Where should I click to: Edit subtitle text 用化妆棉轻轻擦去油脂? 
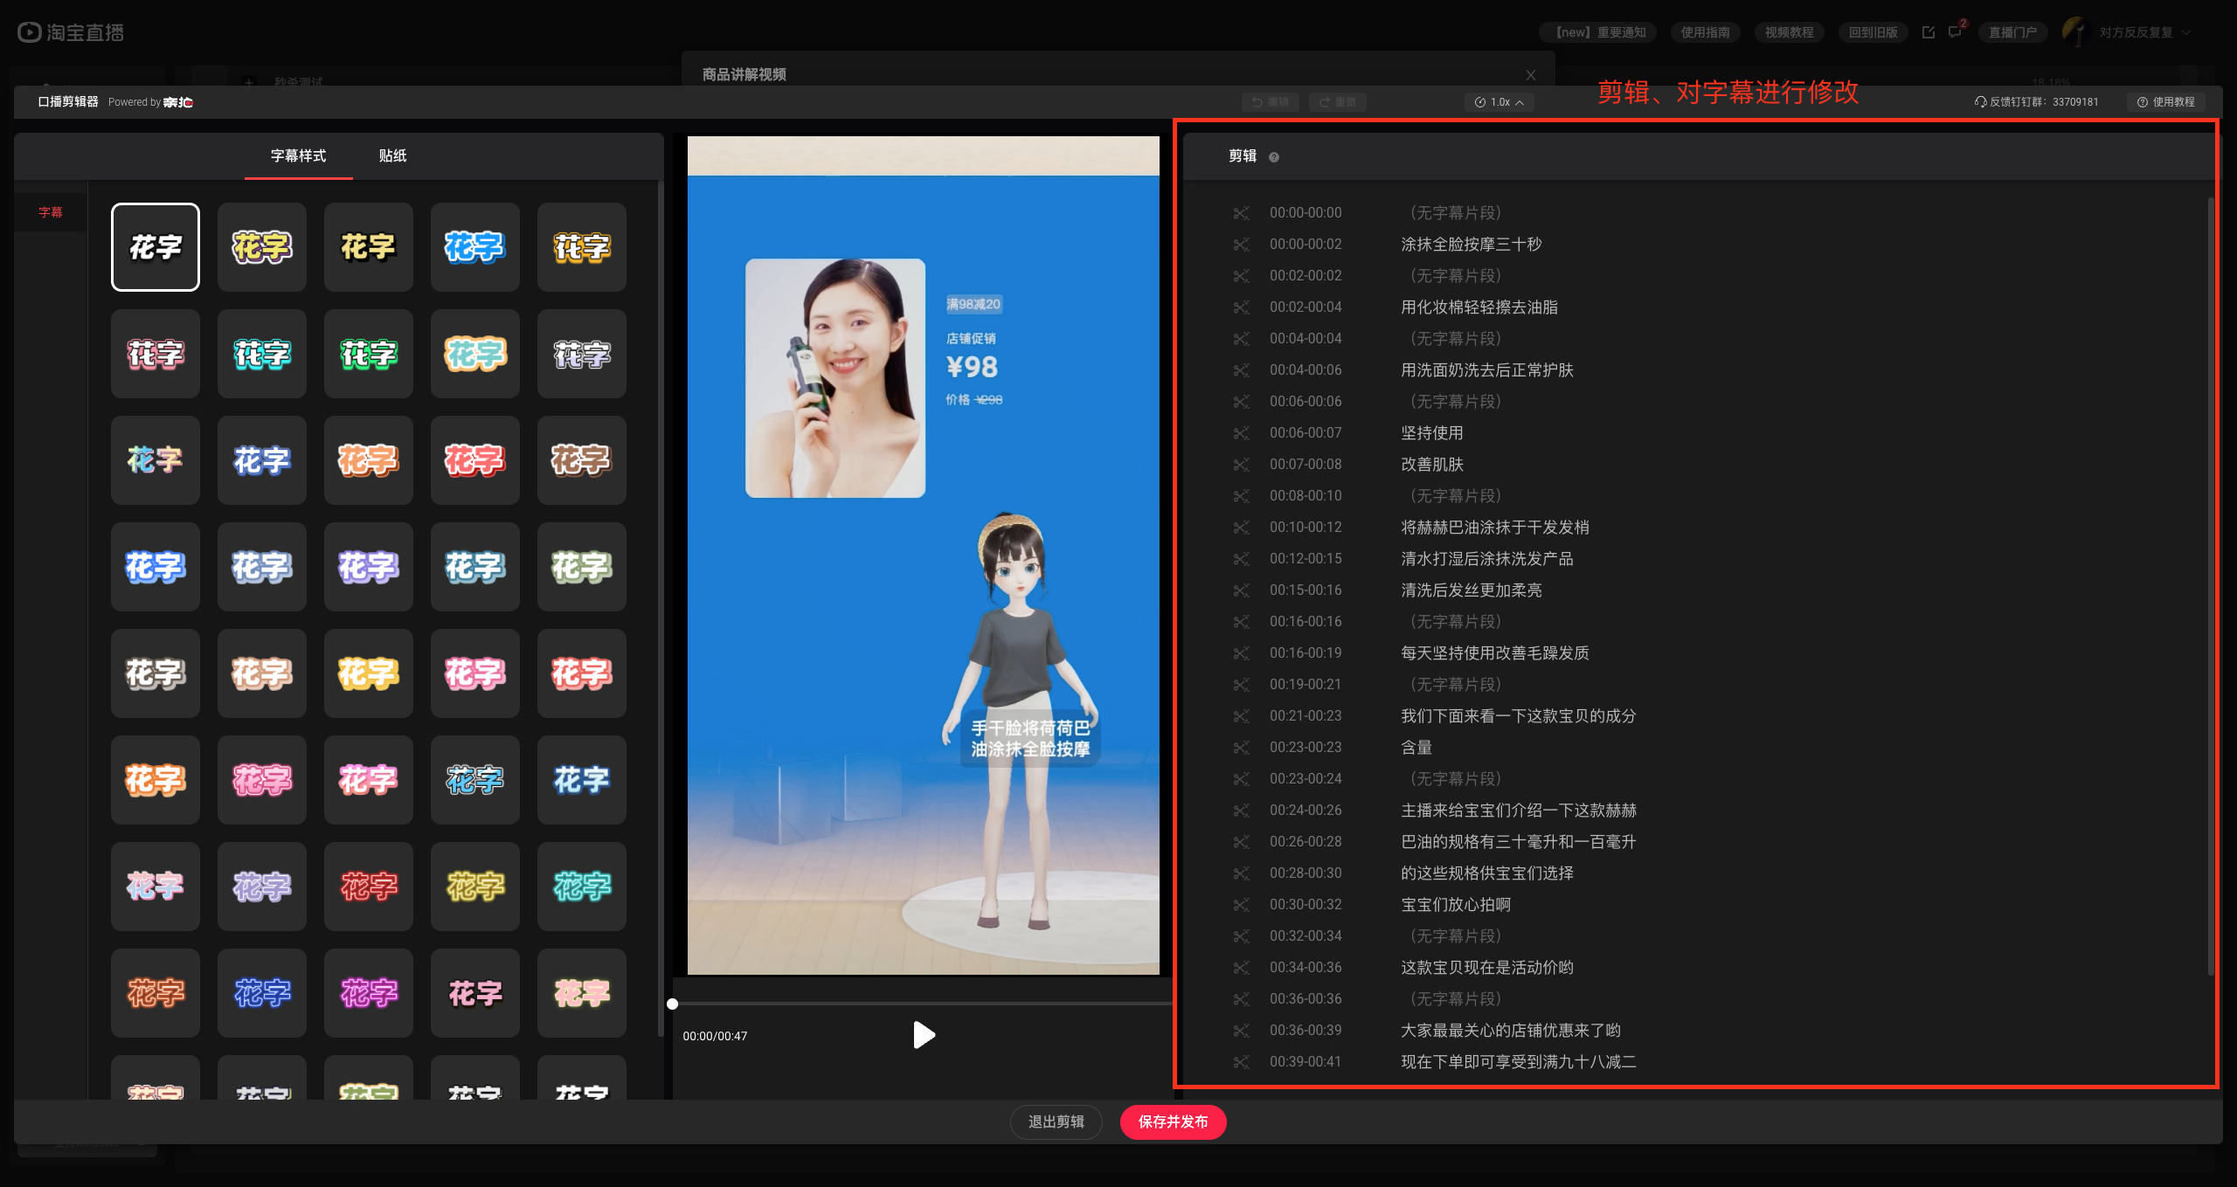tap(1479, 307)
